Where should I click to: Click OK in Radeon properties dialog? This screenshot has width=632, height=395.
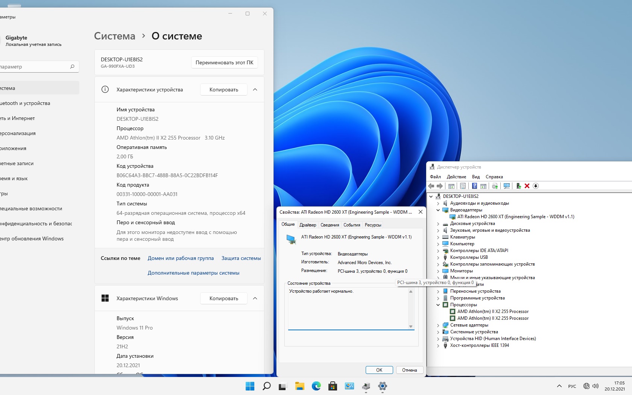point(379,370)
